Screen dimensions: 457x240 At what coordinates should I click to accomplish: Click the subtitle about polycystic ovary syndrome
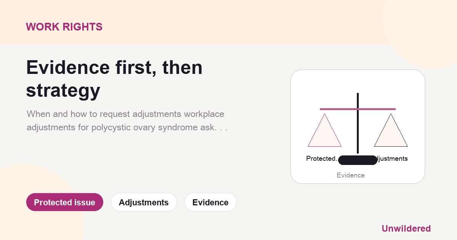click(127, 121)
